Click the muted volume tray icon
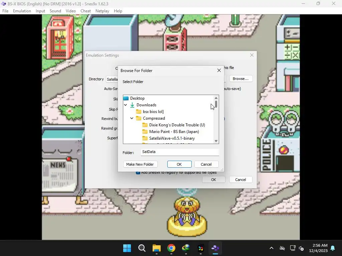This screenshot has width=342, height=256. [301, 248]
